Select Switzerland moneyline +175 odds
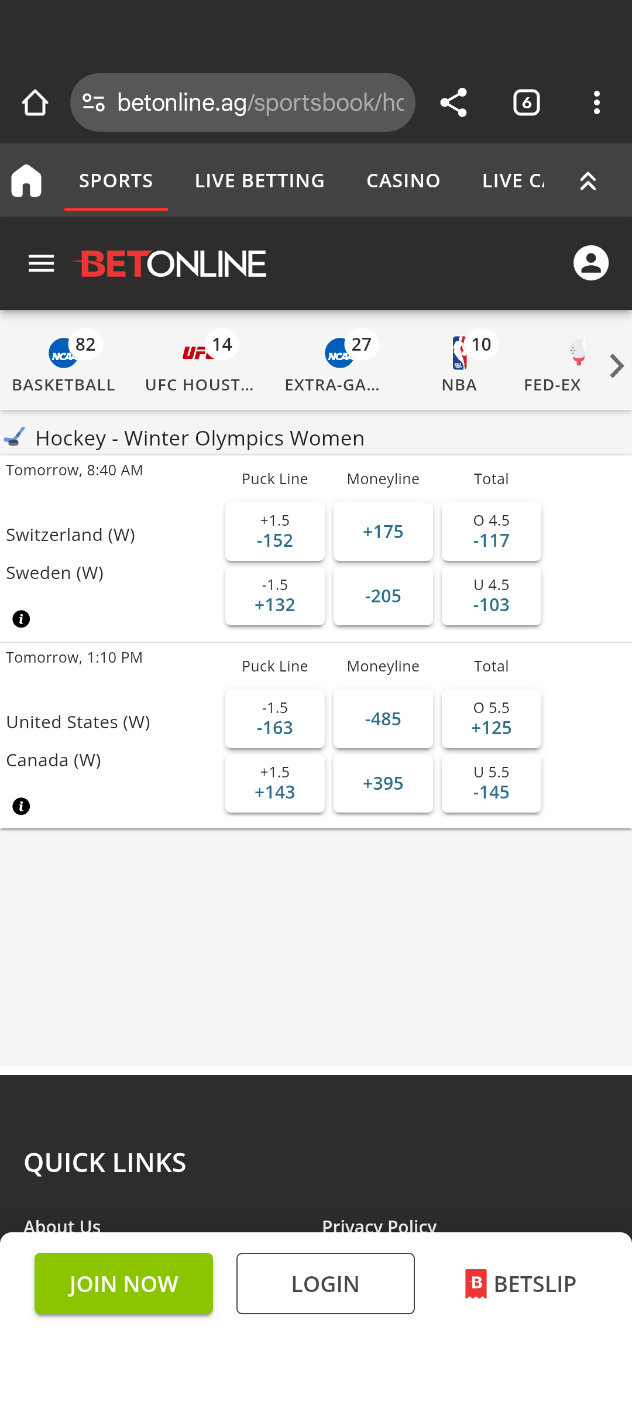 [x=383, y=532]
